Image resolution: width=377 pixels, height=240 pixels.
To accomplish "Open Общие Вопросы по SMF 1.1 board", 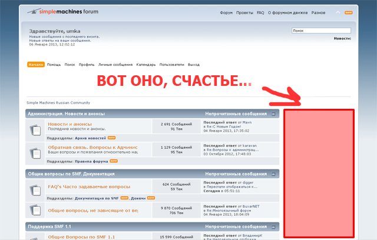I will pos(81,237).
